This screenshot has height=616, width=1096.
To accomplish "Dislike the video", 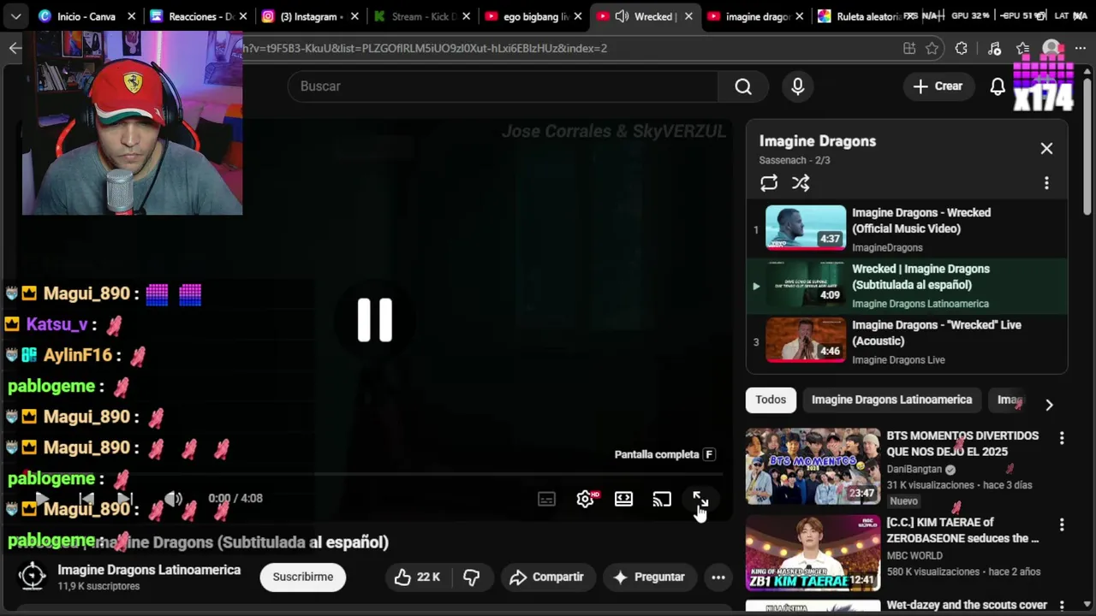I will pyautogui.click(x=472, y=577).
